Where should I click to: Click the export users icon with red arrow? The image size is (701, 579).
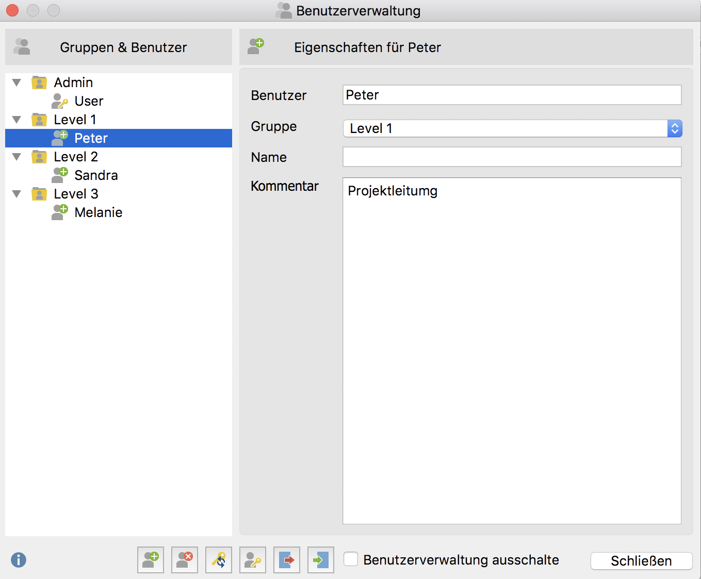coord(287,560)
